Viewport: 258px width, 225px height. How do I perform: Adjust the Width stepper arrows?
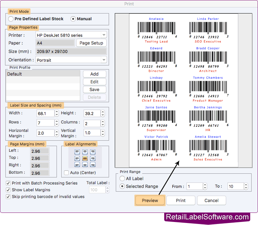click(57, 113)
